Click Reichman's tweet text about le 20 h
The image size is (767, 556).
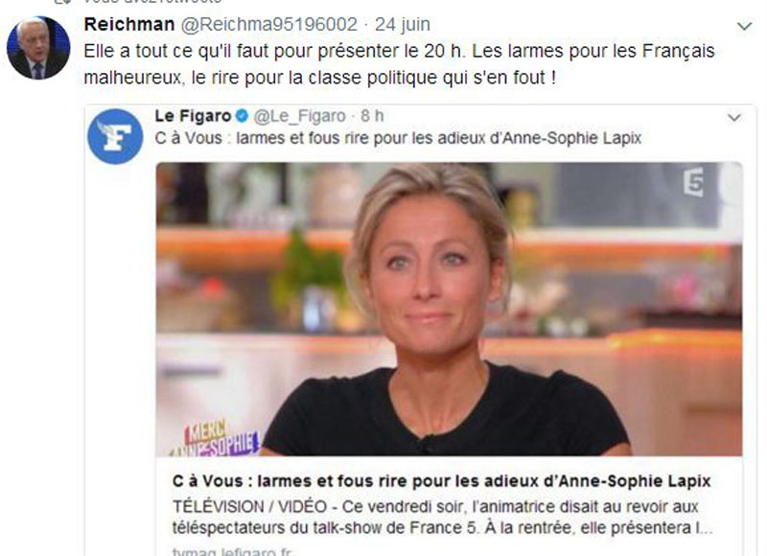click(399, 64)
